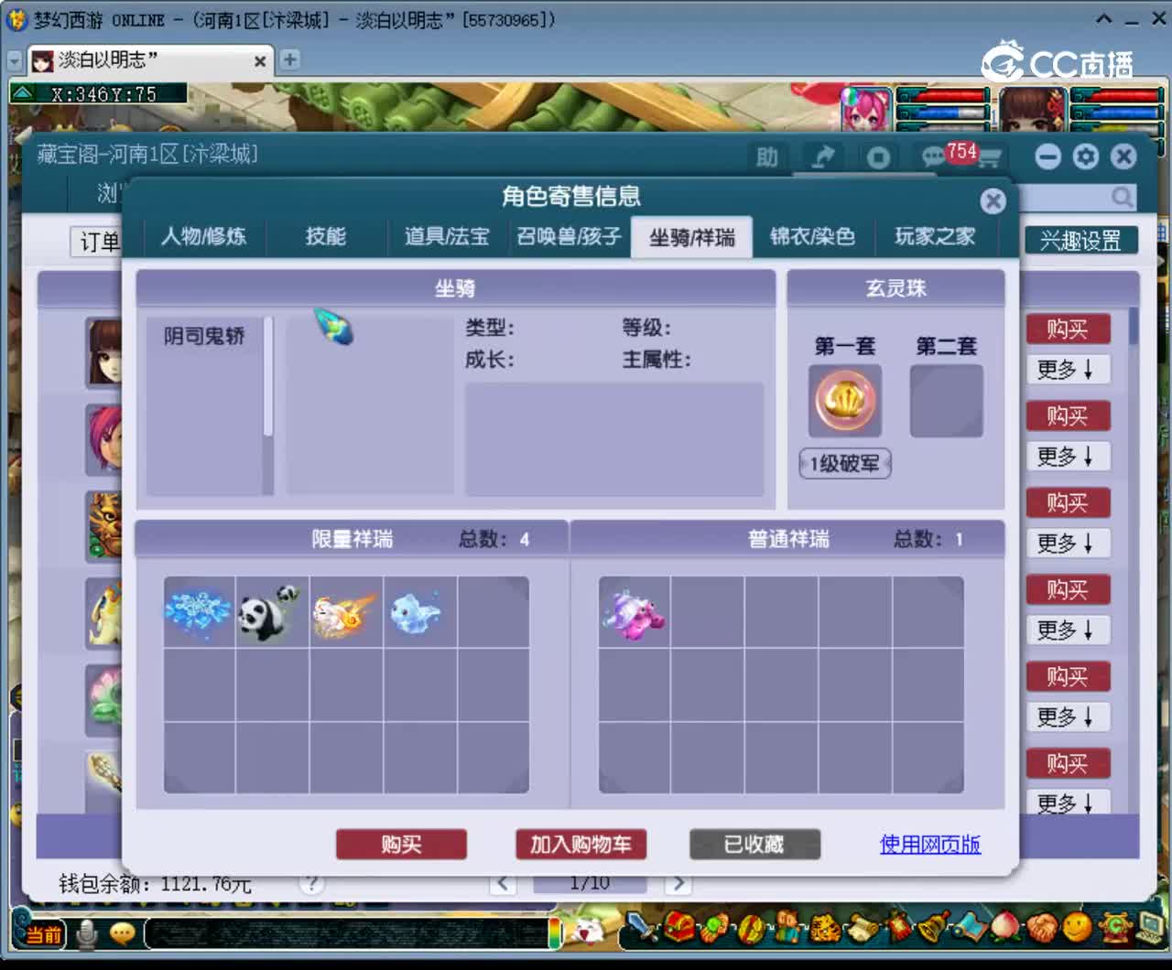Viewport: 1172px width, 970px height.
Task: Go to next page arrow
Action: point(677,883)
